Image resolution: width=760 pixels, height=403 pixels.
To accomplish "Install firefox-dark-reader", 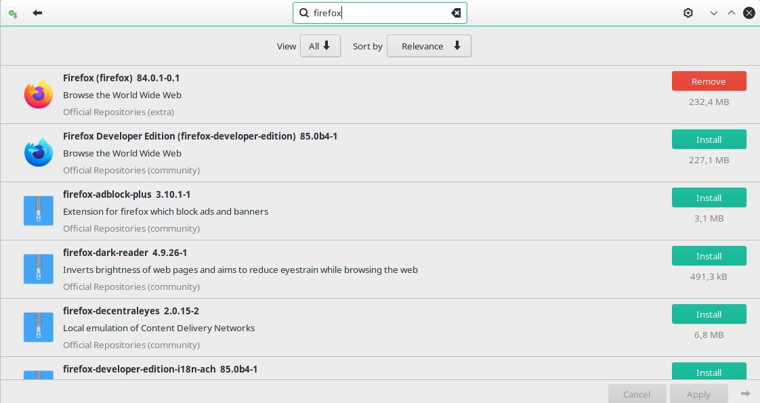I will [709, 256].
